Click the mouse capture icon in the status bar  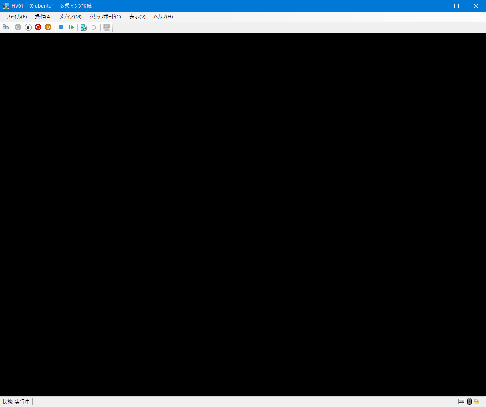[469, 402]
